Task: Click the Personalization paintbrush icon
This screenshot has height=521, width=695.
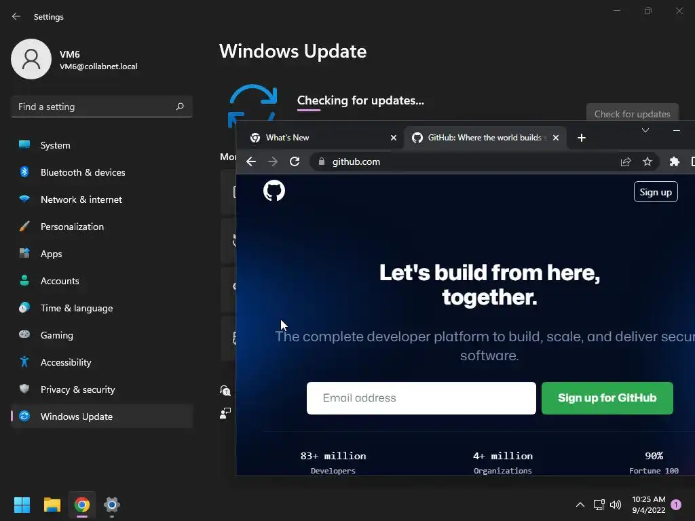Action: (24, 226)
